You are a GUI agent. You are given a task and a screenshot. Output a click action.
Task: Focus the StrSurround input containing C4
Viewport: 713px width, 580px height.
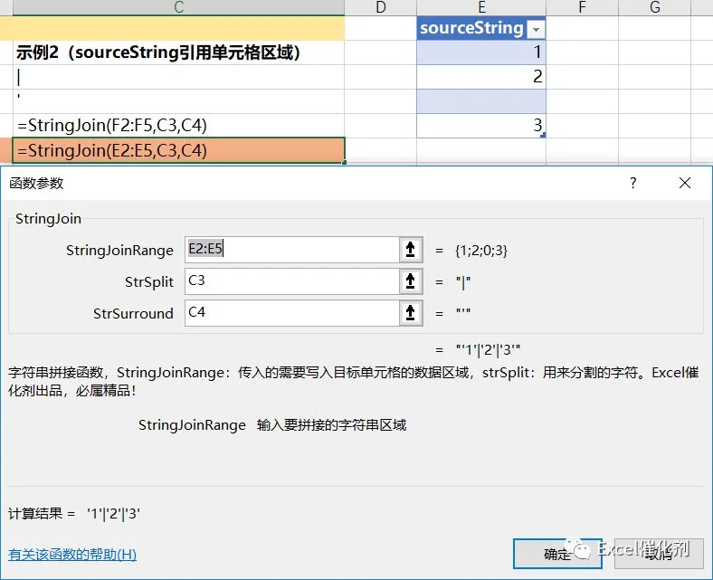click(292, 313)
